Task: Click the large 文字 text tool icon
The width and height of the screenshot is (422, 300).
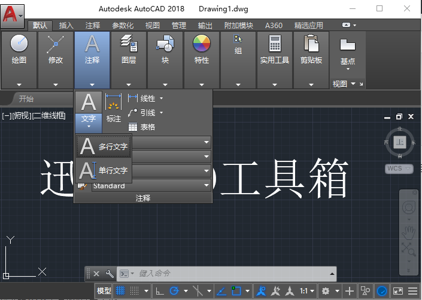Action: [89, 102]
